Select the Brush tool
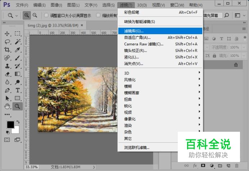 click(18, 58)
